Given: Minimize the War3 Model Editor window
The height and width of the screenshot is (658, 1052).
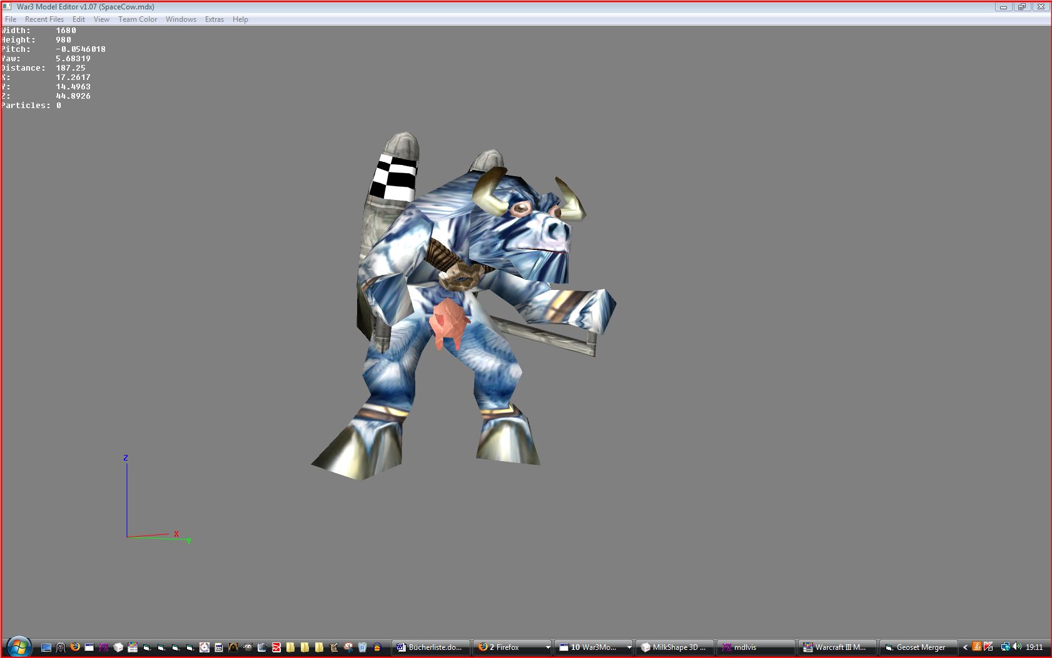Looking at the screenshot, I should (x=1003, y=7).
